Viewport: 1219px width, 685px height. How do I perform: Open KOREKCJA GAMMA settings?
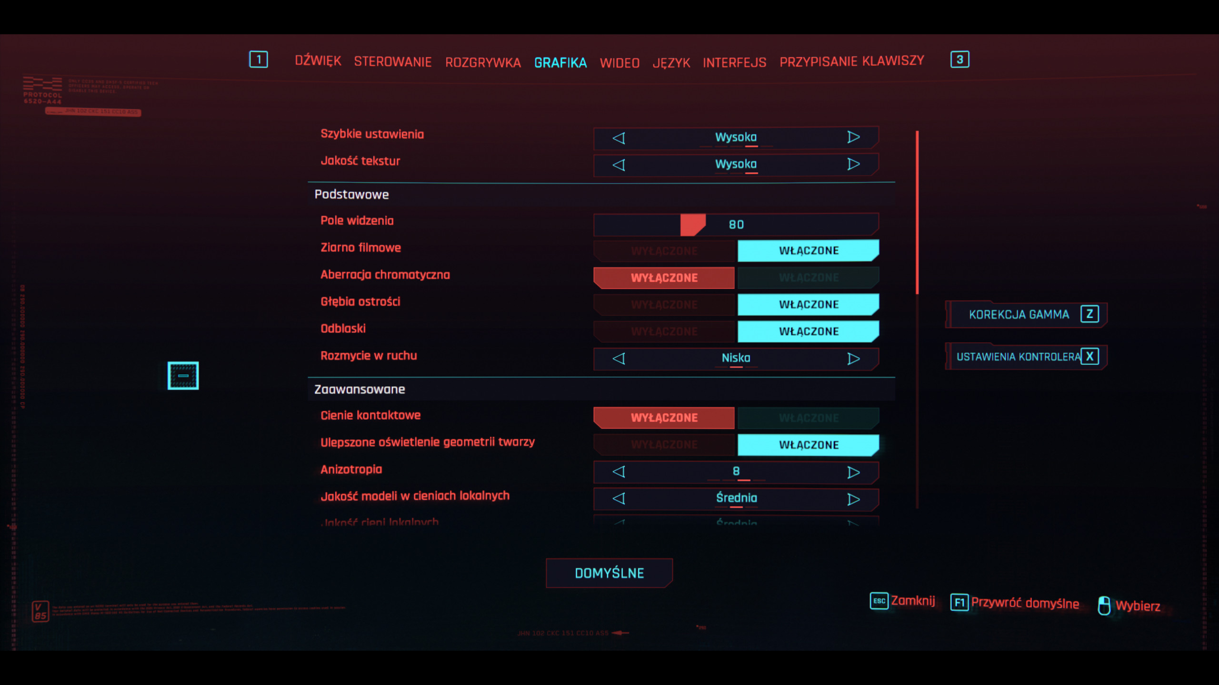pos(1025,314)
